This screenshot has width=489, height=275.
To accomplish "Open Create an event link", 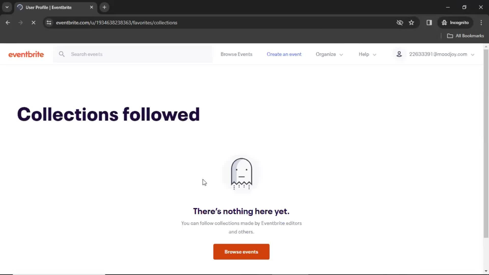I will (x=284, y=54).
